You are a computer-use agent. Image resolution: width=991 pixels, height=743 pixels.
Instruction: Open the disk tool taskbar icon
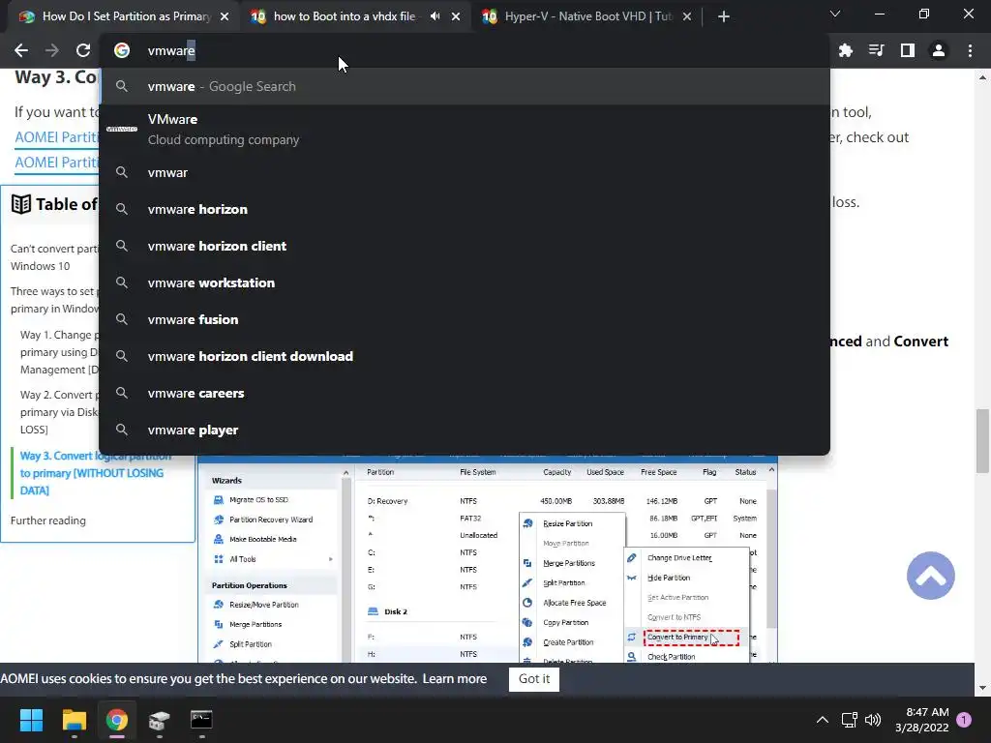pos(160,720)
